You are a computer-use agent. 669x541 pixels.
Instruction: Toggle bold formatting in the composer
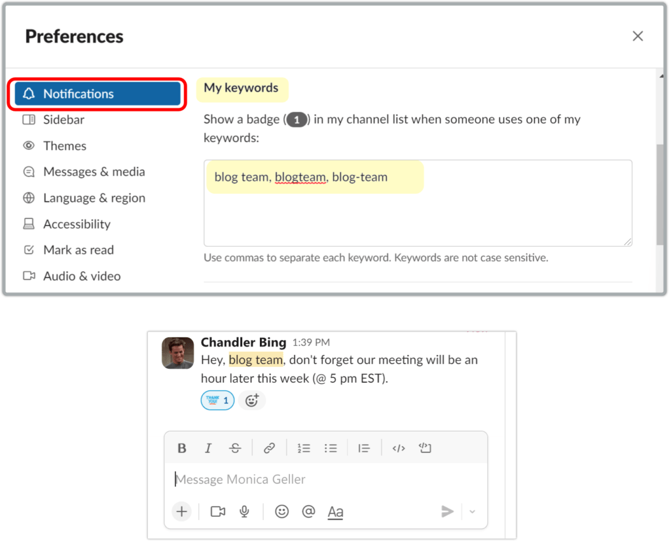[x=182, y=448]
